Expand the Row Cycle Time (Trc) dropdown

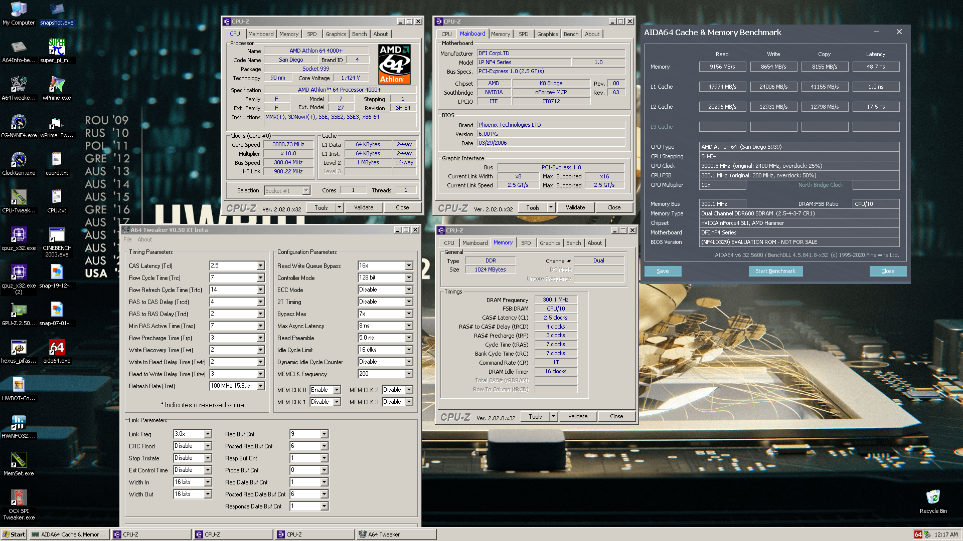[x=261, y=278]
